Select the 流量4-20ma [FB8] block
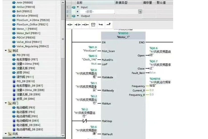 click(x=28, y=64)
